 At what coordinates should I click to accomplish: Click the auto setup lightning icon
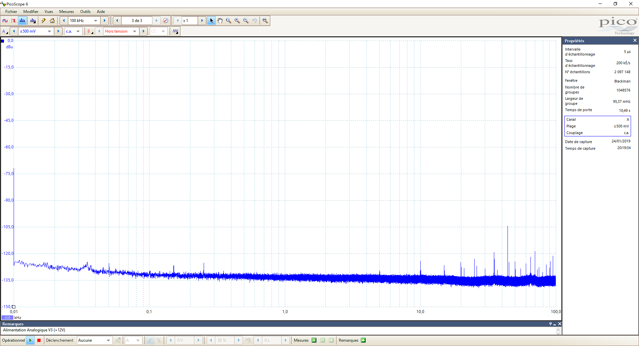(44, 21)
